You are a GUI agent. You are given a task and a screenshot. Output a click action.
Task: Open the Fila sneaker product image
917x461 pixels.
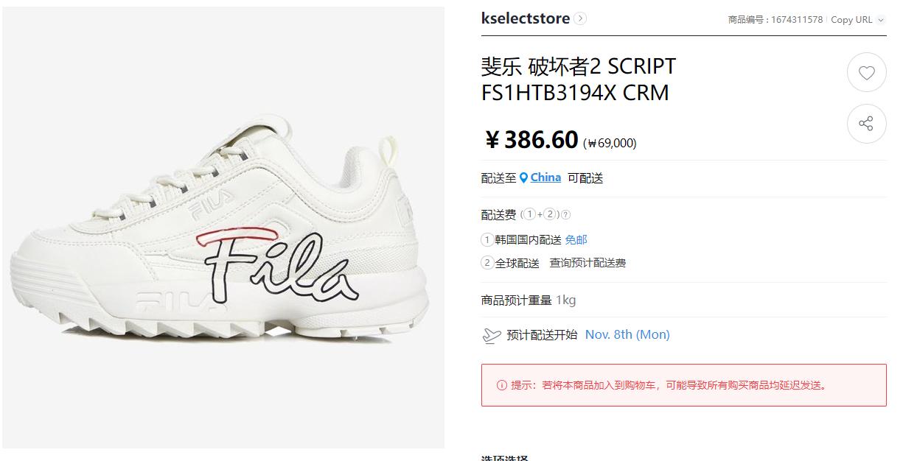(x=223, y=228)
